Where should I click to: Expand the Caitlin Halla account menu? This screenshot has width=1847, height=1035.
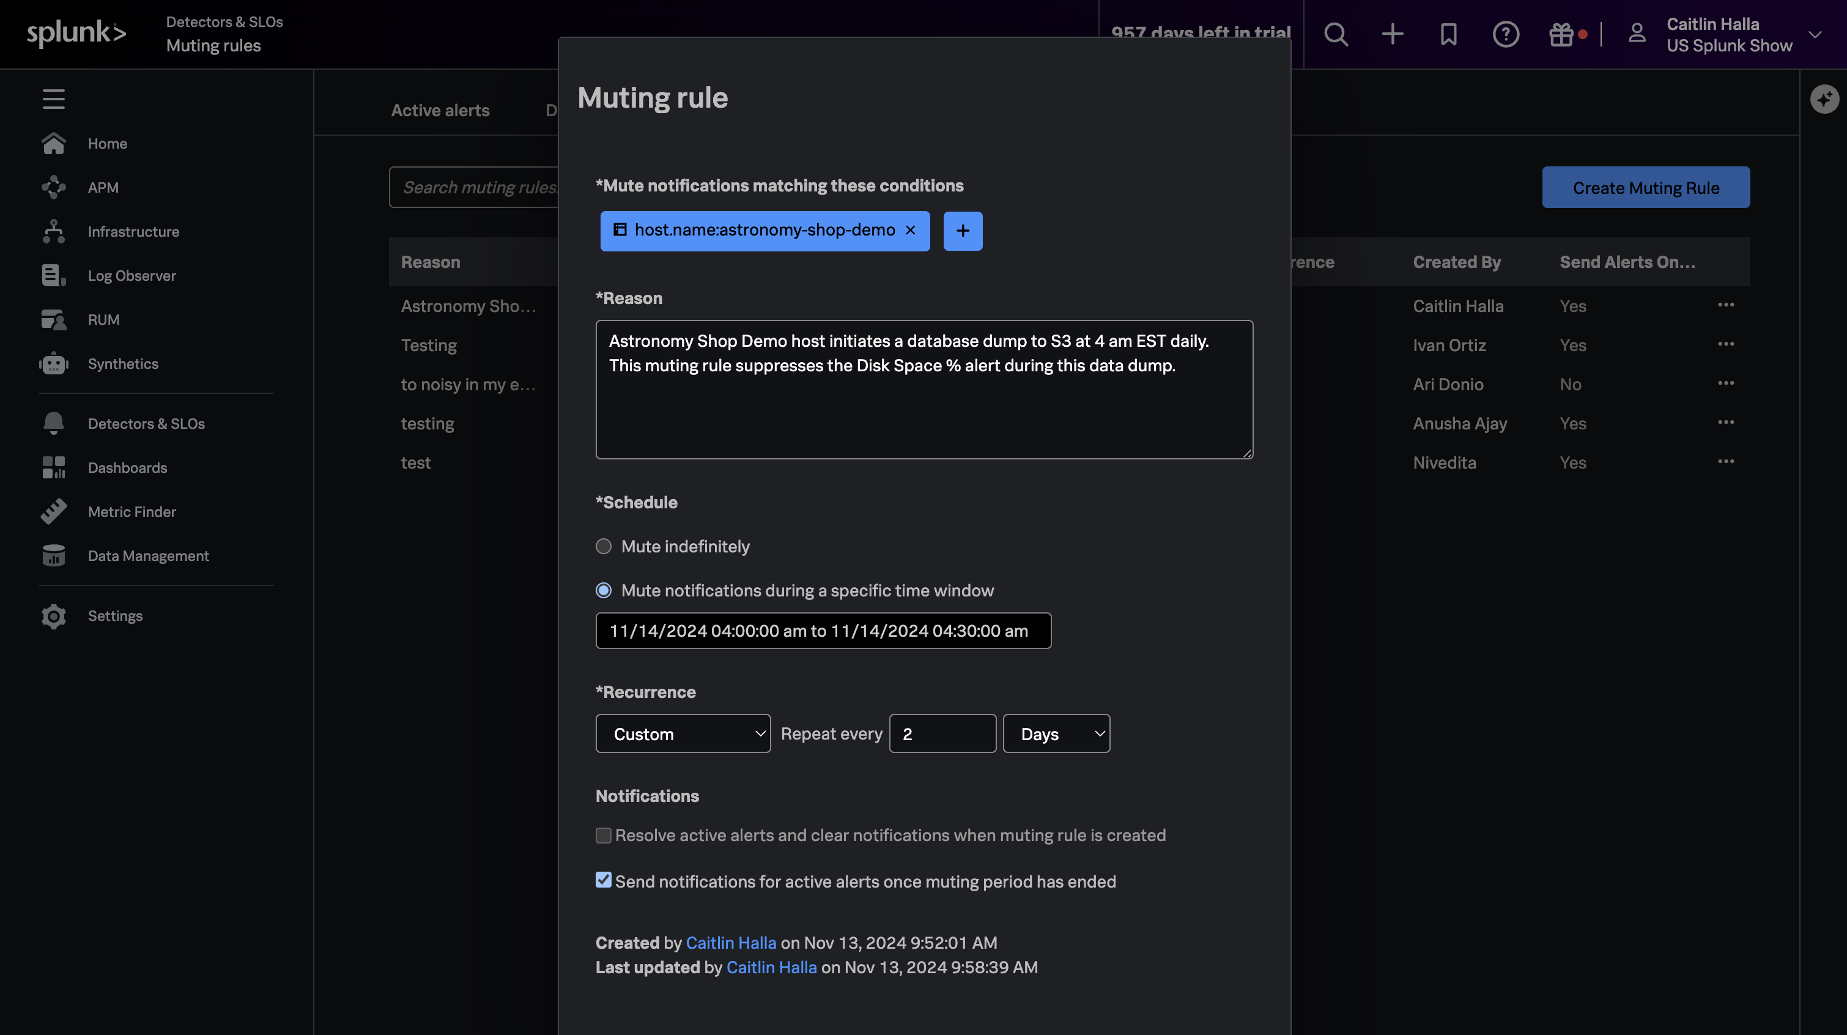[x=1814, y=34]
